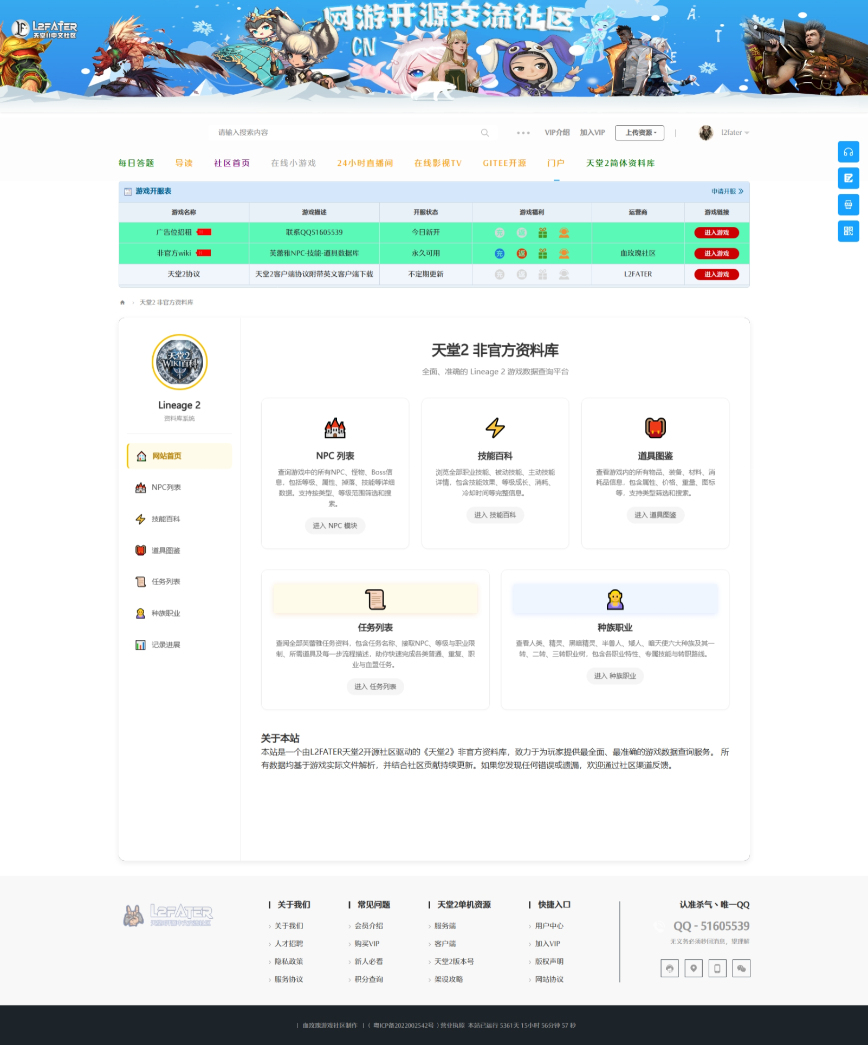Click the search magnifier icon
Viewport: 868px width, 1045px height.
click(x=485, y=133)
